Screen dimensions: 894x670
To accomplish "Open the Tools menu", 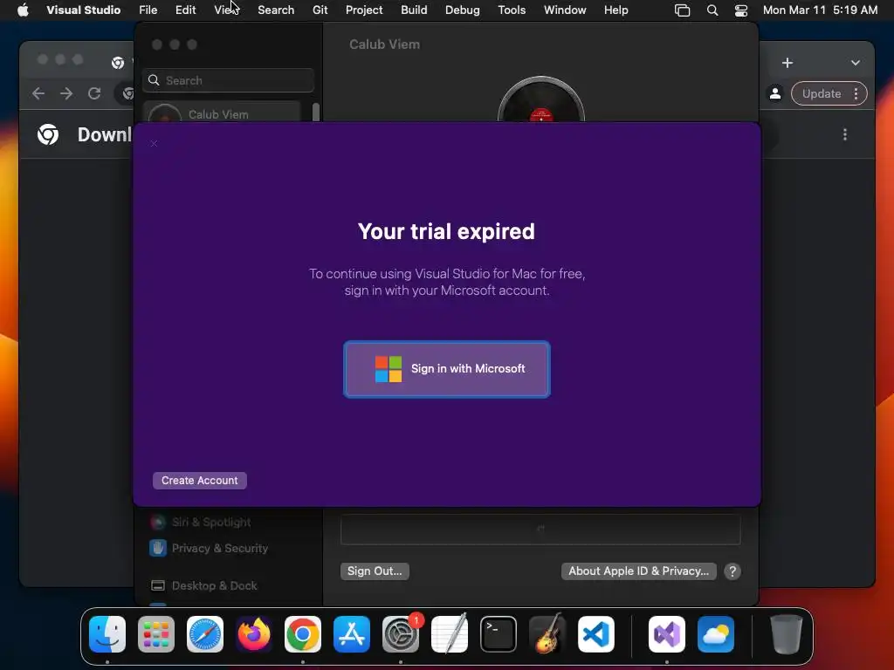I will point(512,10).
